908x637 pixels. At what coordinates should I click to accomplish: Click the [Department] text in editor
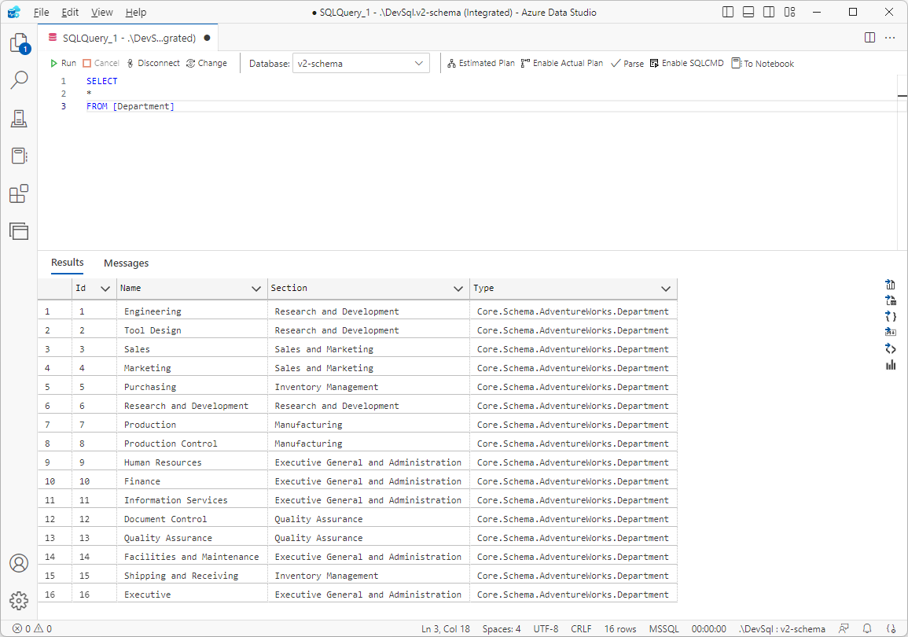point(143,106)
